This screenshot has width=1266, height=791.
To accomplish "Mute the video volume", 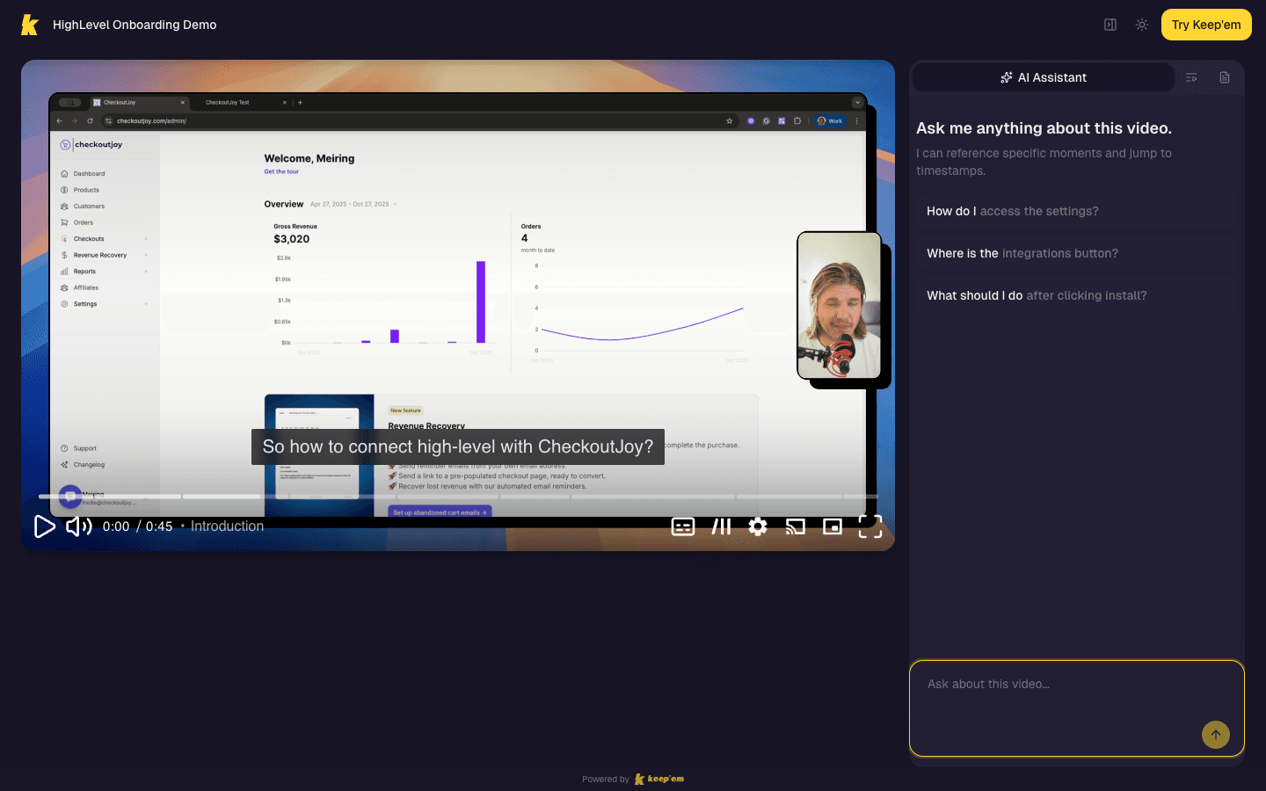I will pos(78,526).
